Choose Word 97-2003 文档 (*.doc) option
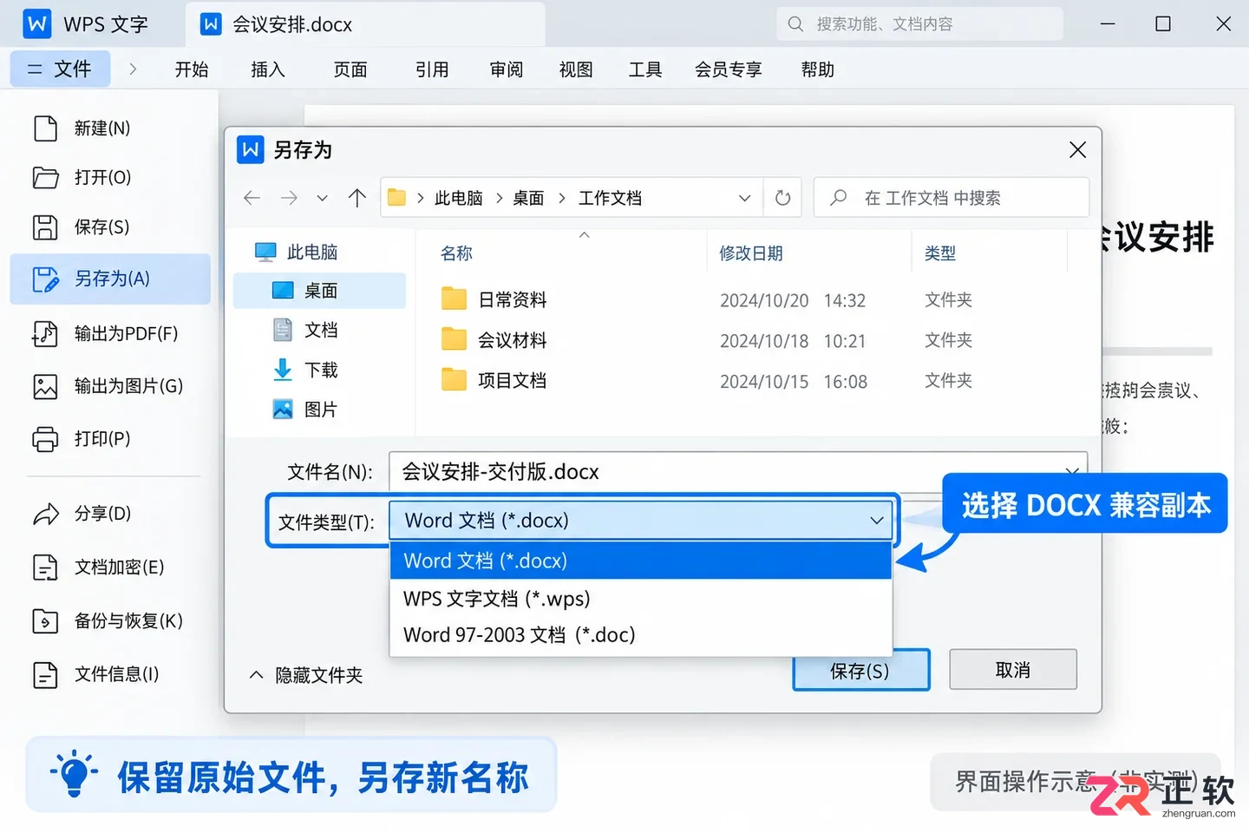This screenshot has height=833, width=1249. click(x=641, y=635)
